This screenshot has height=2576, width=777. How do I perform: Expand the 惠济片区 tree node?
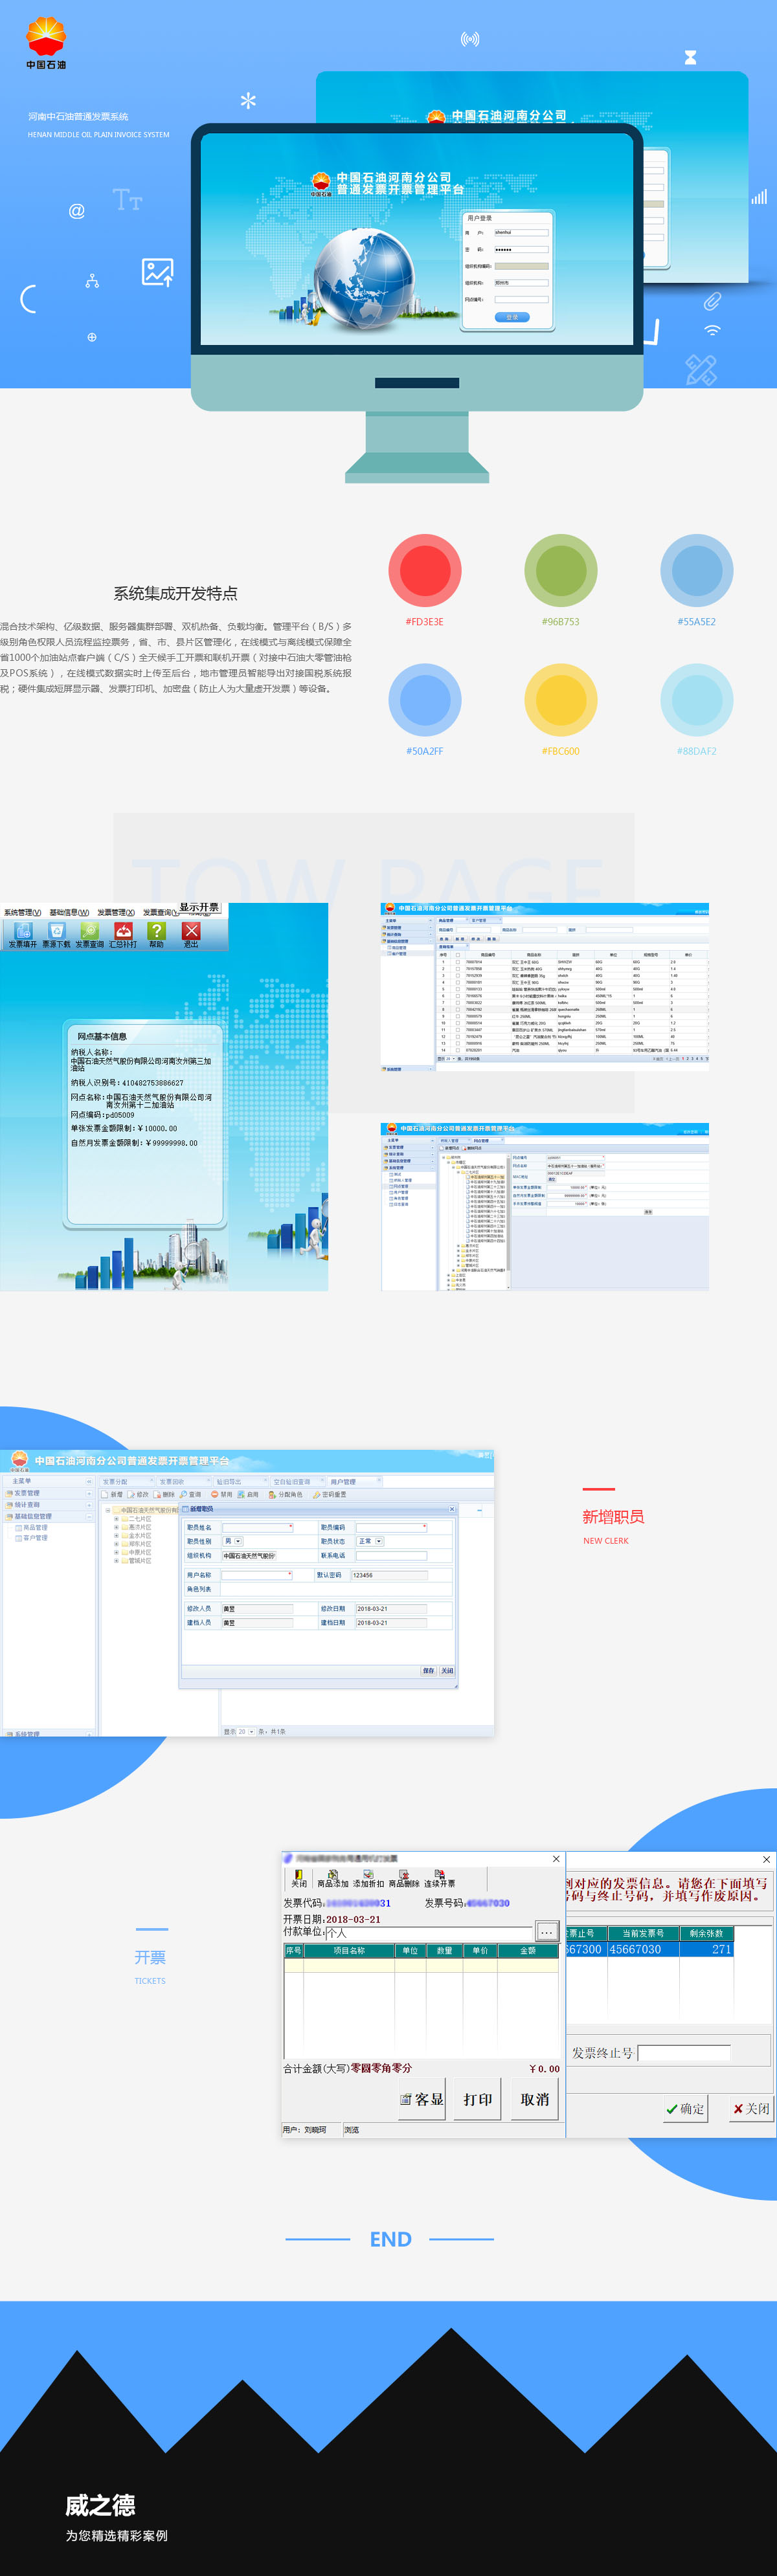point(116,1527)
